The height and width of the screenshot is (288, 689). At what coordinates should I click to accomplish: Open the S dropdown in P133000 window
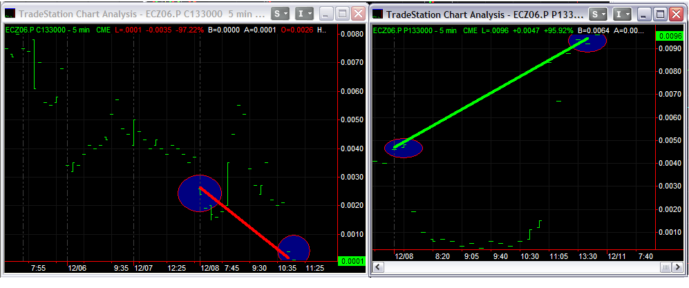pyautogui.click(x=598, y=15)
